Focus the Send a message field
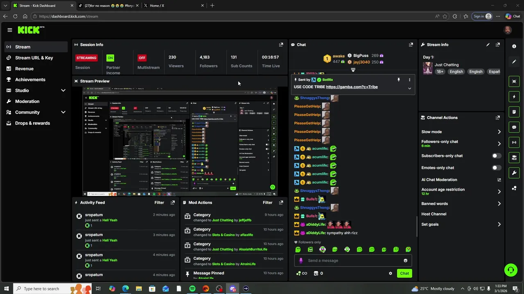The height and width of the screenshot is (294, 524). [353, 261]
